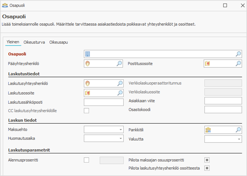Image resolution: width=247 pixels, height=176 pixels.
Task: Select the Yleinen tab
Action: coord(13,42)
